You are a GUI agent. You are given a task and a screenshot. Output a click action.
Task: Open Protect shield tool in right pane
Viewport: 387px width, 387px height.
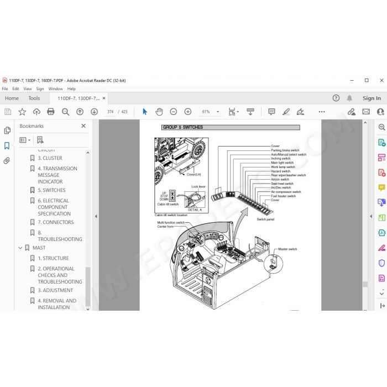click(x=382, y=263)
